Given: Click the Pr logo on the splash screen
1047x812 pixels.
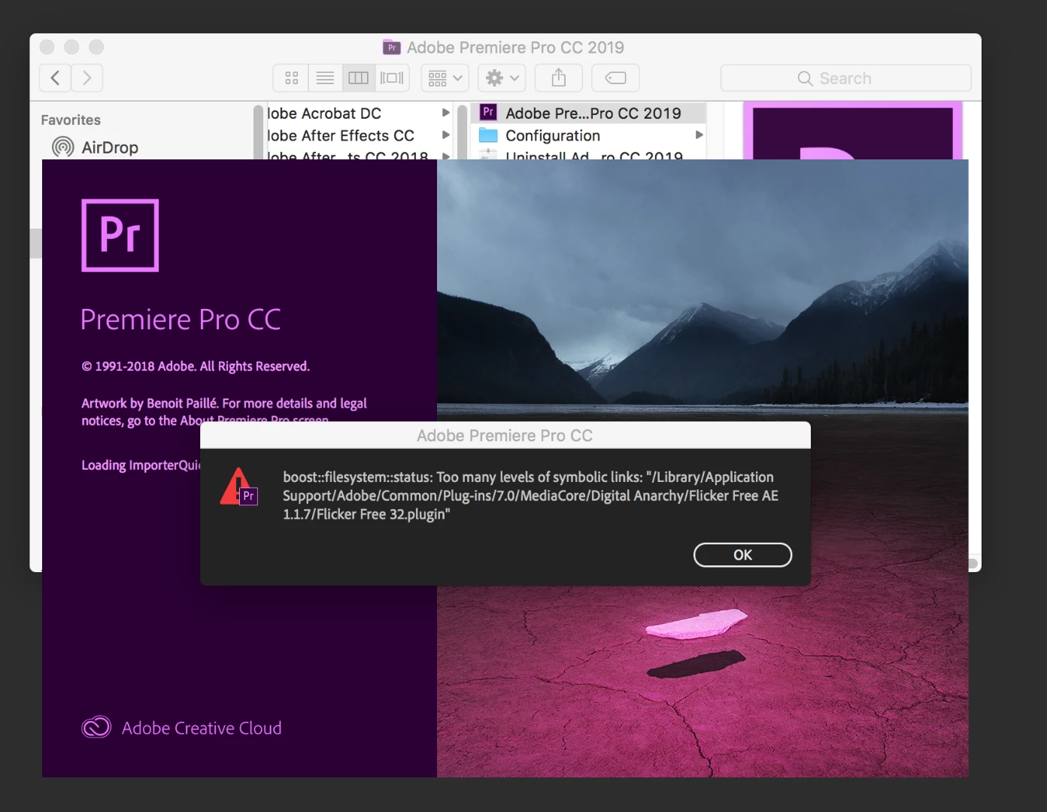Looking at the screenshot, I should point(120,235).
